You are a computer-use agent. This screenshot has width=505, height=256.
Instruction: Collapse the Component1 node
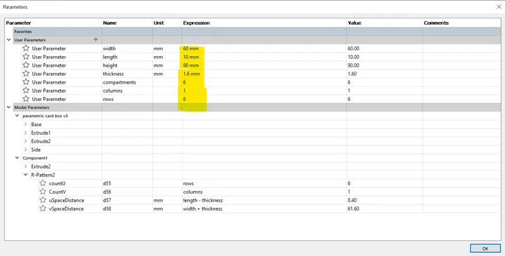click(17, 158)
